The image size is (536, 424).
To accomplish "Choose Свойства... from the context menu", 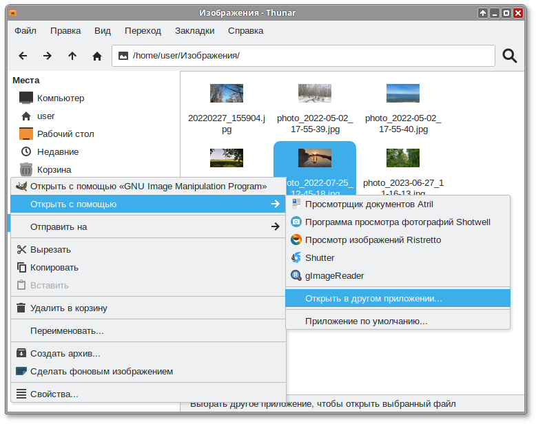I will [148, 394].
